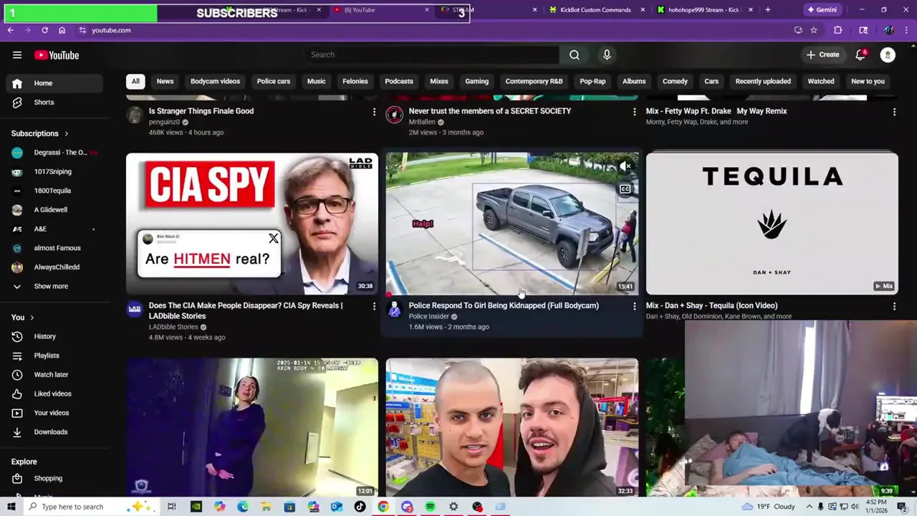Open LADbible Stories channel avatar
917x516 pixels.
tap(135, 309)
